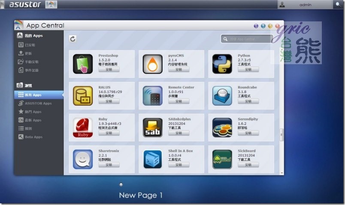Install Python via its install button

click(248, 70)
